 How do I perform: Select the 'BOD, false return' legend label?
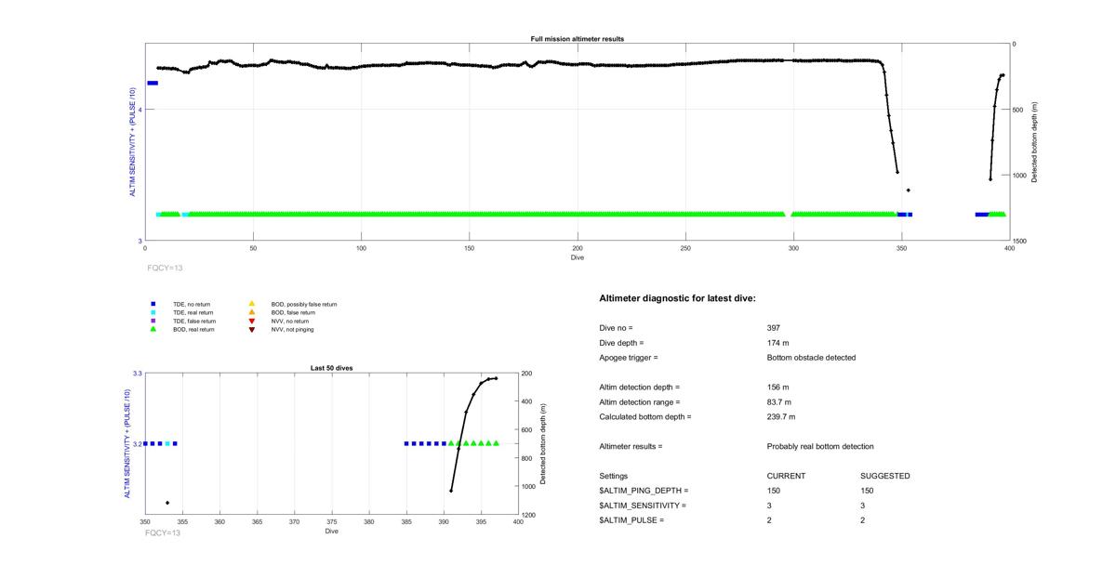293,312
